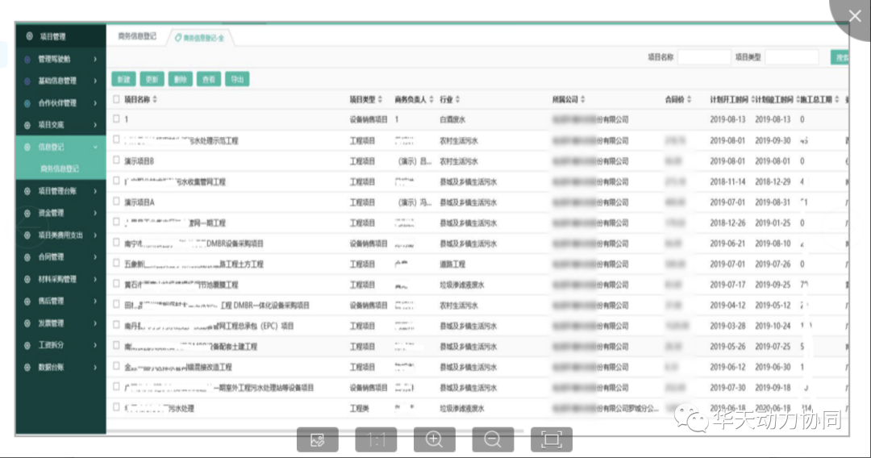The height and width of the screenshot is (458, 871).
Task: Click the 白酒废水 industry cell
Action: 452,120
